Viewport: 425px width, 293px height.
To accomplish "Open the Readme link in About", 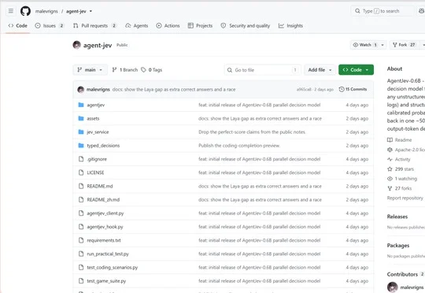I will (400, 140).
